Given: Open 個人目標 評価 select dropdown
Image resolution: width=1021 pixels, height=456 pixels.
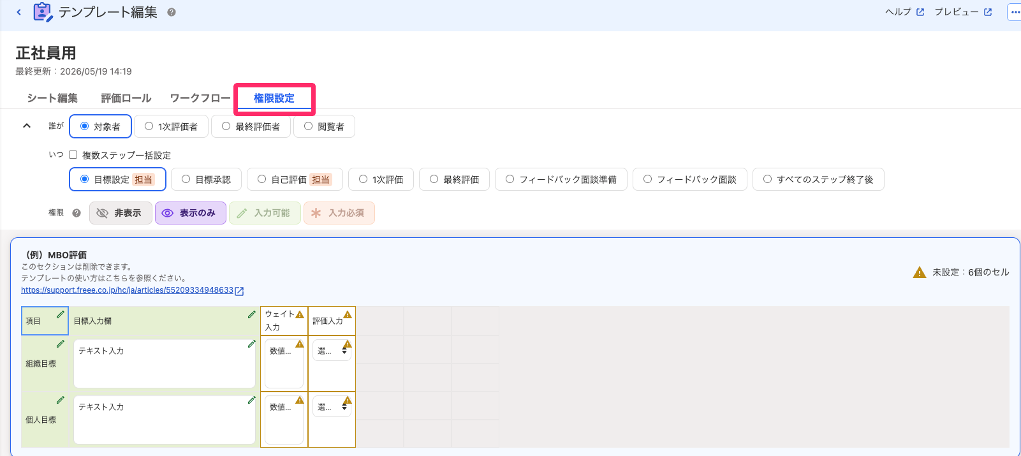Looking at the screenshot, I should tap(332, 406).
